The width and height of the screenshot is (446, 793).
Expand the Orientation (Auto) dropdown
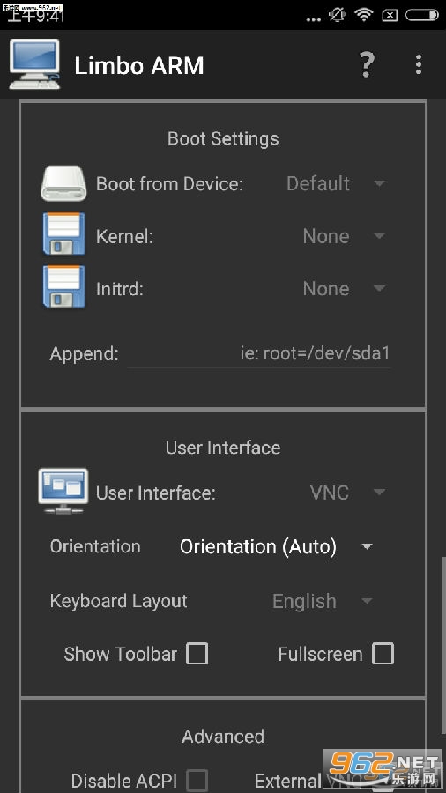[276, 546]
